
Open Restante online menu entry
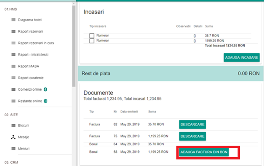pyautogui.click(x=30, y=101)
